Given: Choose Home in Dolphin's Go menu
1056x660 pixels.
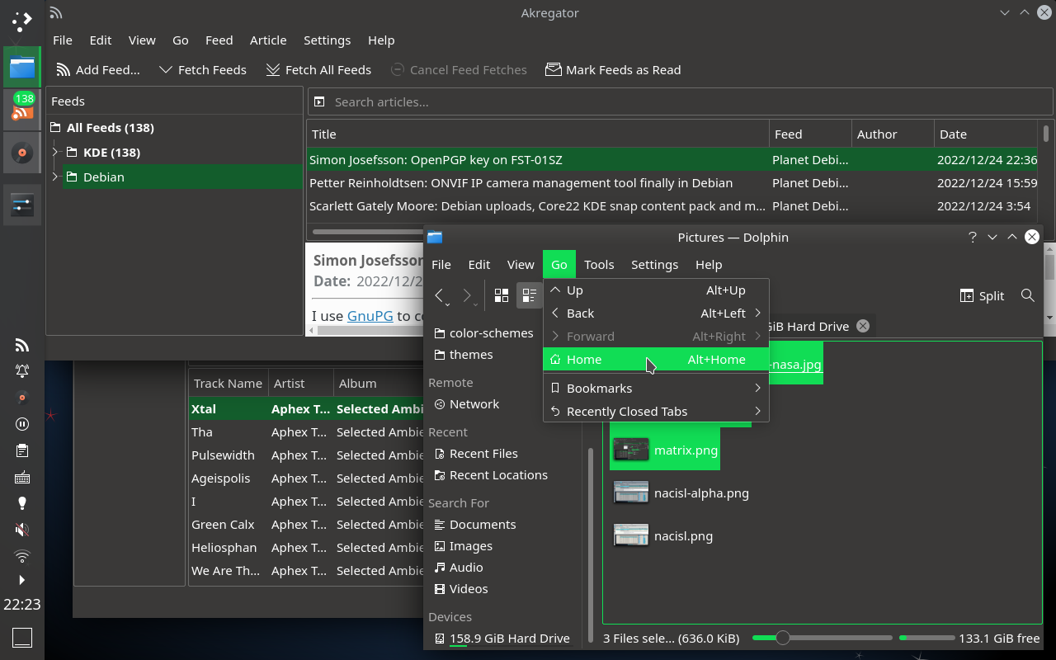Looking at the screenshot, I should [x=656, y=360].
